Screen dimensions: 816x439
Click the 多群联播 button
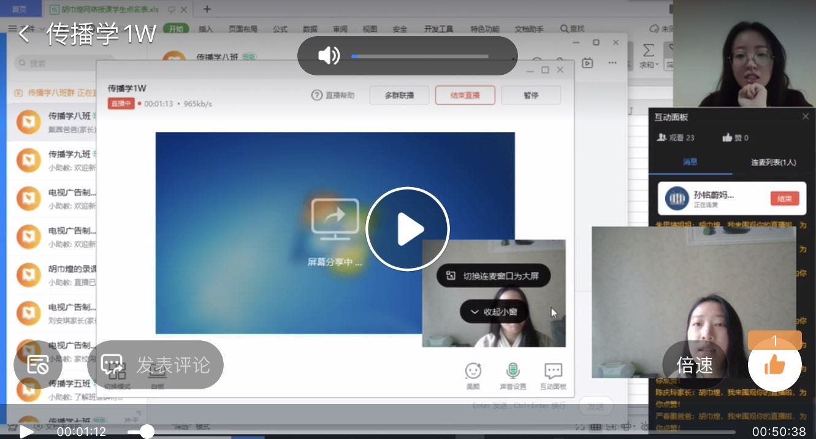399,95
